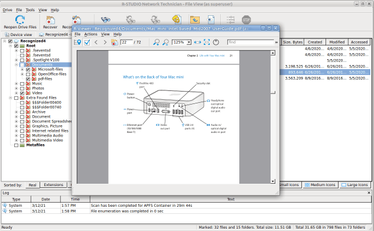
Task: Expand the Music folder node
Action: [x=16, y=84]
